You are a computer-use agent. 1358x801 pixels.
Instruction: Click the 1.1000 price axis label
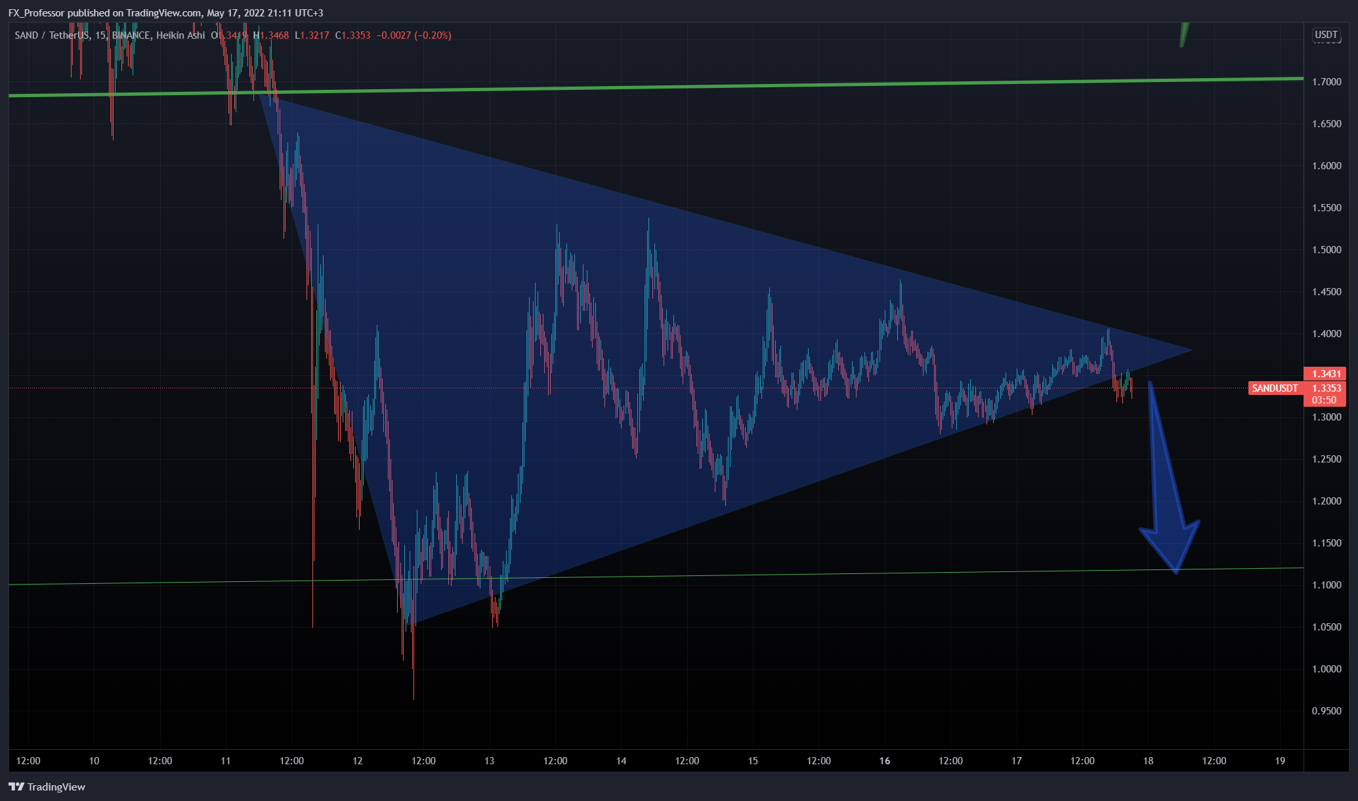coord(1326,585)
